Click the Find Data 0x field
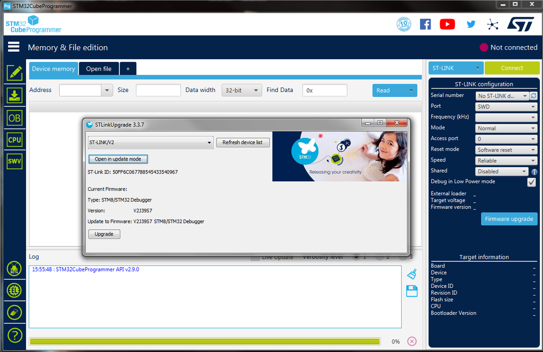Viewport: 543px width, 352px height. coord(324,90)
